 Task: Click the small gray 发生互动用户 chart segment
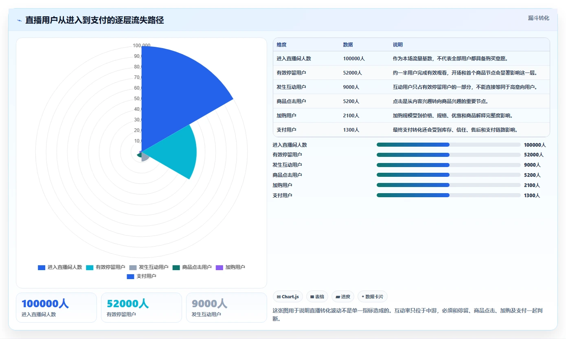pyautogui.click(x=144, y=156)
